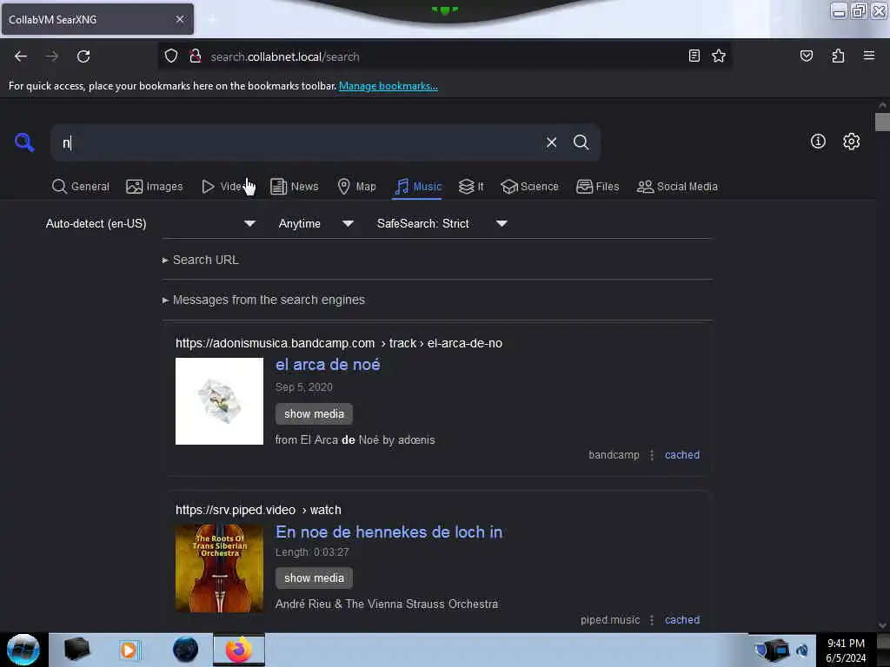Switch to the Map category
The image size is (890, 667).
pos(357,187)
